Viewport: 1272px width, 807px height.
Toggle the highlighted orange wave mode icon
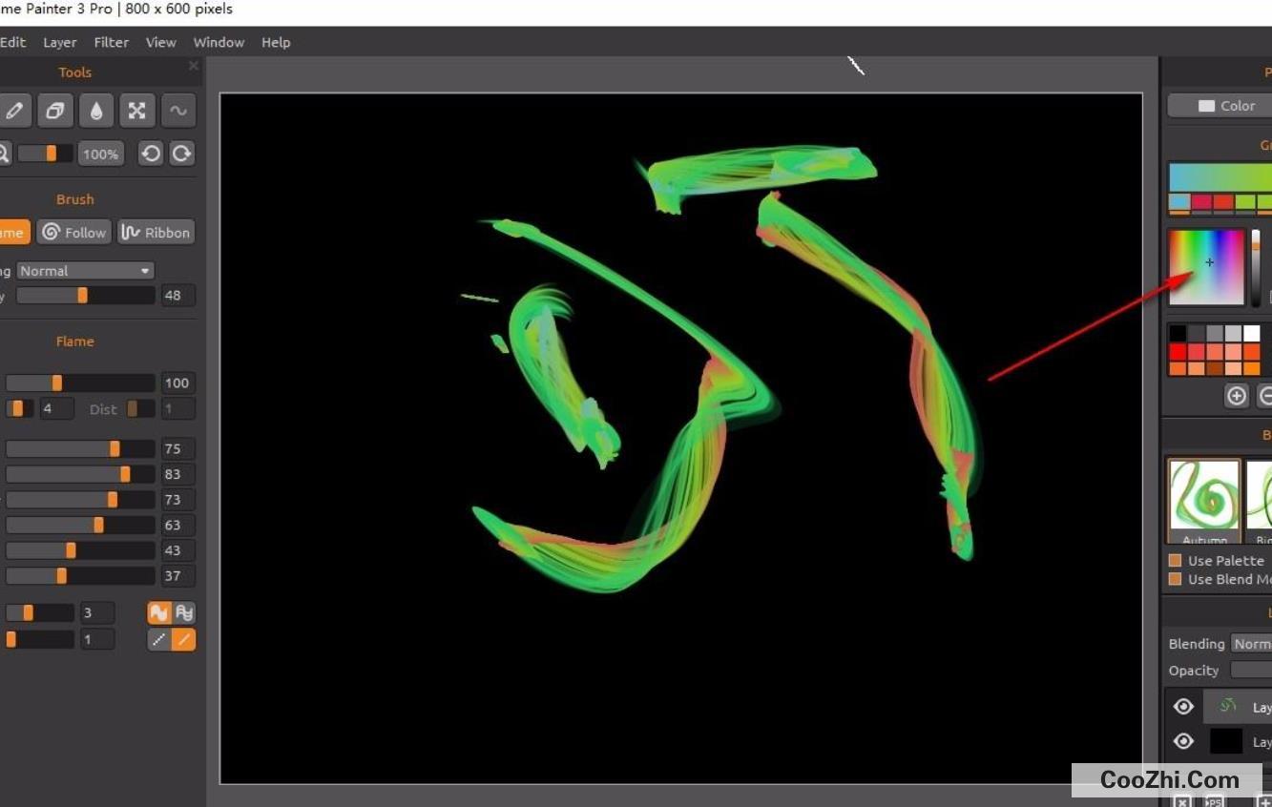pyautogui.click(x=159, y=612)
